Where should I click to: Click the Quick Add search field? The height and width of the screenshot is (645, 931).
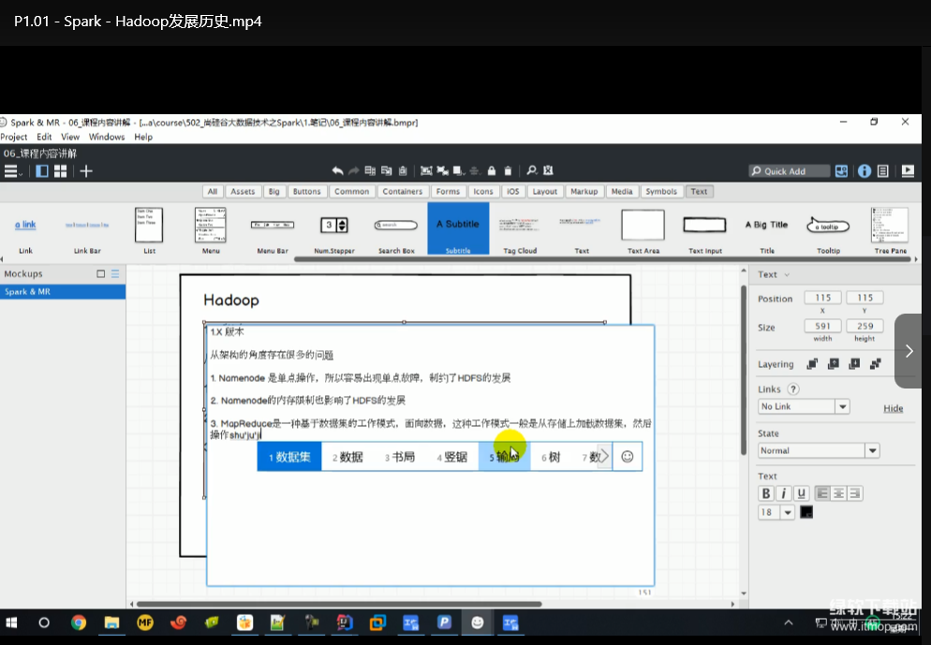pos(789,171)
